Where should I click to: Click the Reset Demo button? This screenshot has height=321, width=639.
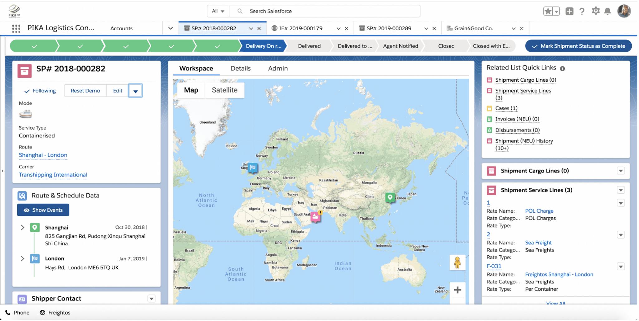[x=85, y=91]
